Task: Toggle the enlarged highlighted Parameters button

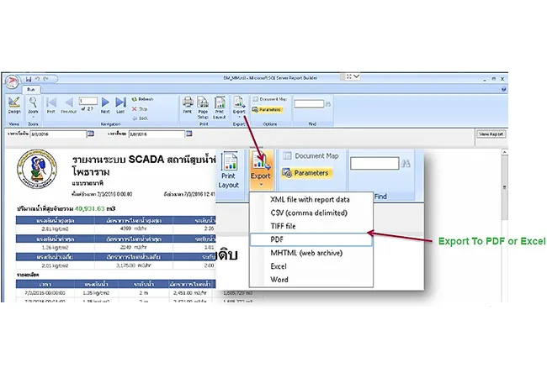Action: [x=306, y=173]
